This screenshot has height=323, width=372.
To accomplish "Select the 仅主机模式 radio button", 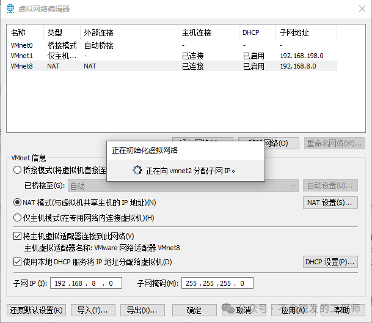I will [x=17, y=218].
